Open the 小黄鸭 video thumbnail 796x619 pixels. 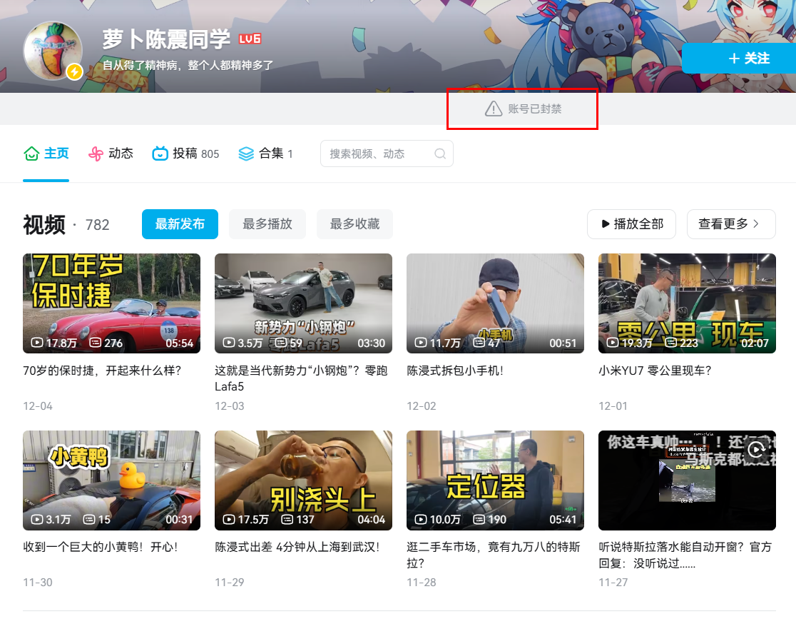111,480
